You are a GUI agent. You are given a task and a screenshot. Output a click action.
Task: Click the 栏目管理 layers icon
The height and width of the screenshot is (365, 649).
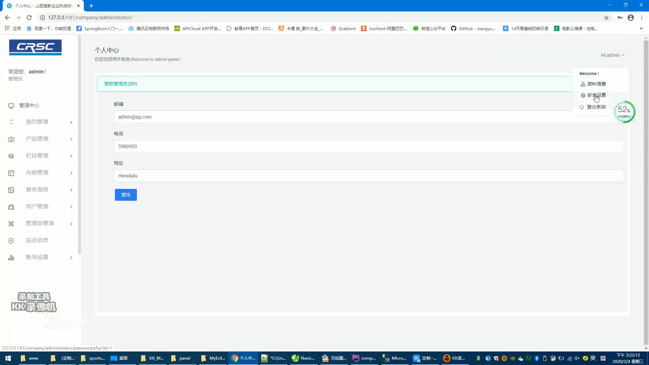click(11, 156)
